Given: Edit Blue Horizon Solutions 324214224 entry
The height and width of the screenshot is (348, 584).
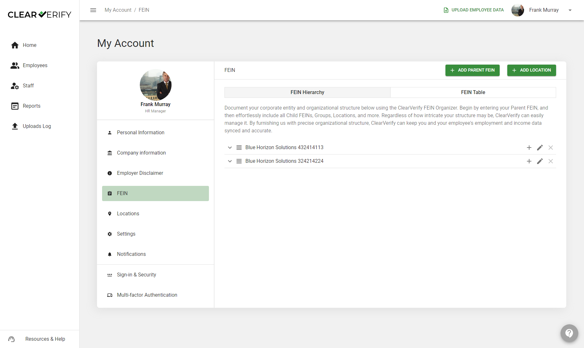Looking at the screenshot, I should point(540,161).
